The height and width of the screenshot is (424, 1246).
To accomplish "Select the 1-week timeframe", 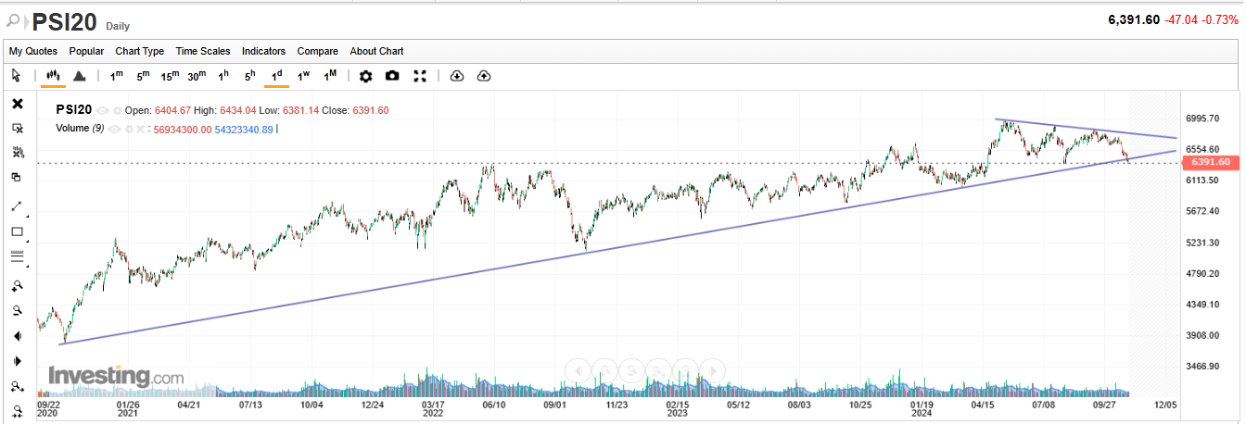I will coord(303,76).
